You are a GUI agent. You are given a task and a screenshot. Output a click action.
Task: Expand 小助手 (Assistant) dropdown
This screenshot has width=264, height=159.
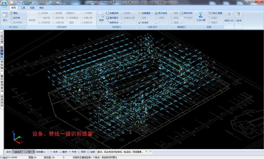[x=238, y=24]
